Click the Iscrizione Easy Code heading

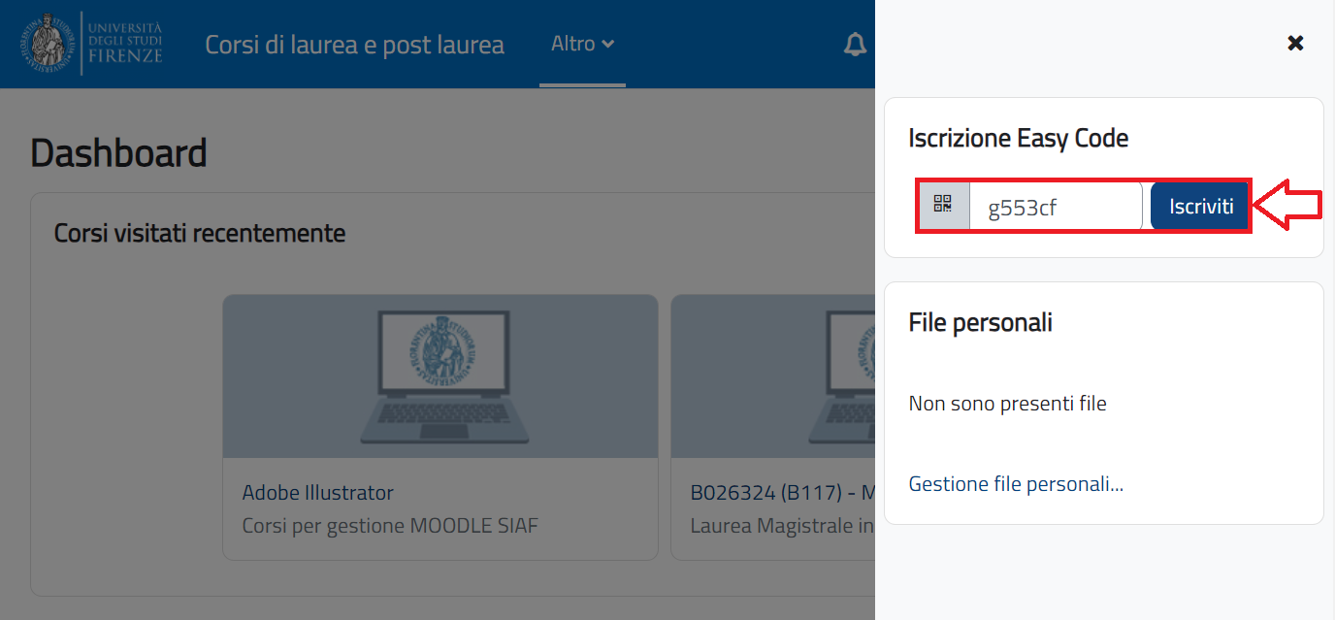(1019, 138)
